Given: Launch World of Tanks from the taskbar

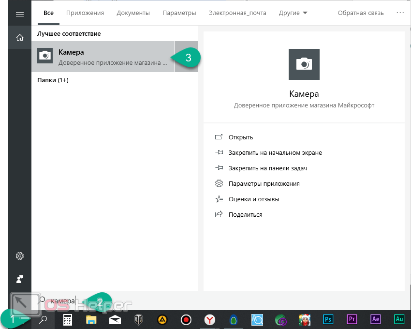Looking at the screenshot, I should click(138, 319).
